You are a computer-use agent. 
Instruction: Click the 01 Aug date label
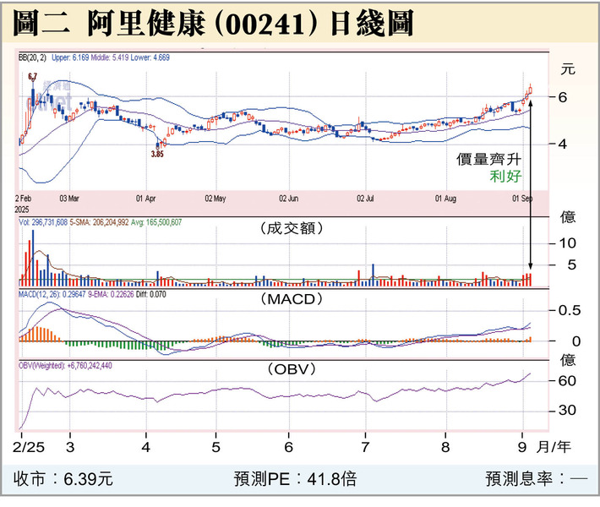[446, 199]
